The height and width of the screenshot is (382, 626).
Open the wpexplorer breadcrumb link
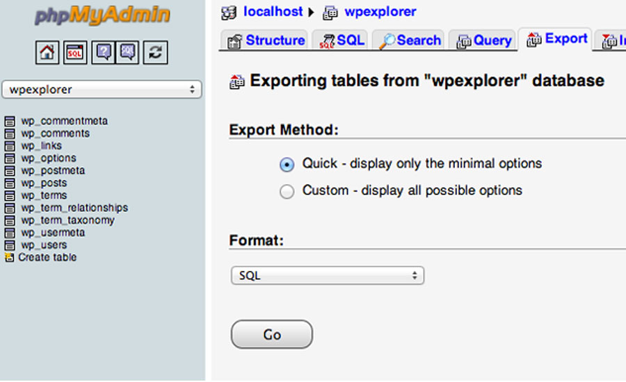point(380,12)
